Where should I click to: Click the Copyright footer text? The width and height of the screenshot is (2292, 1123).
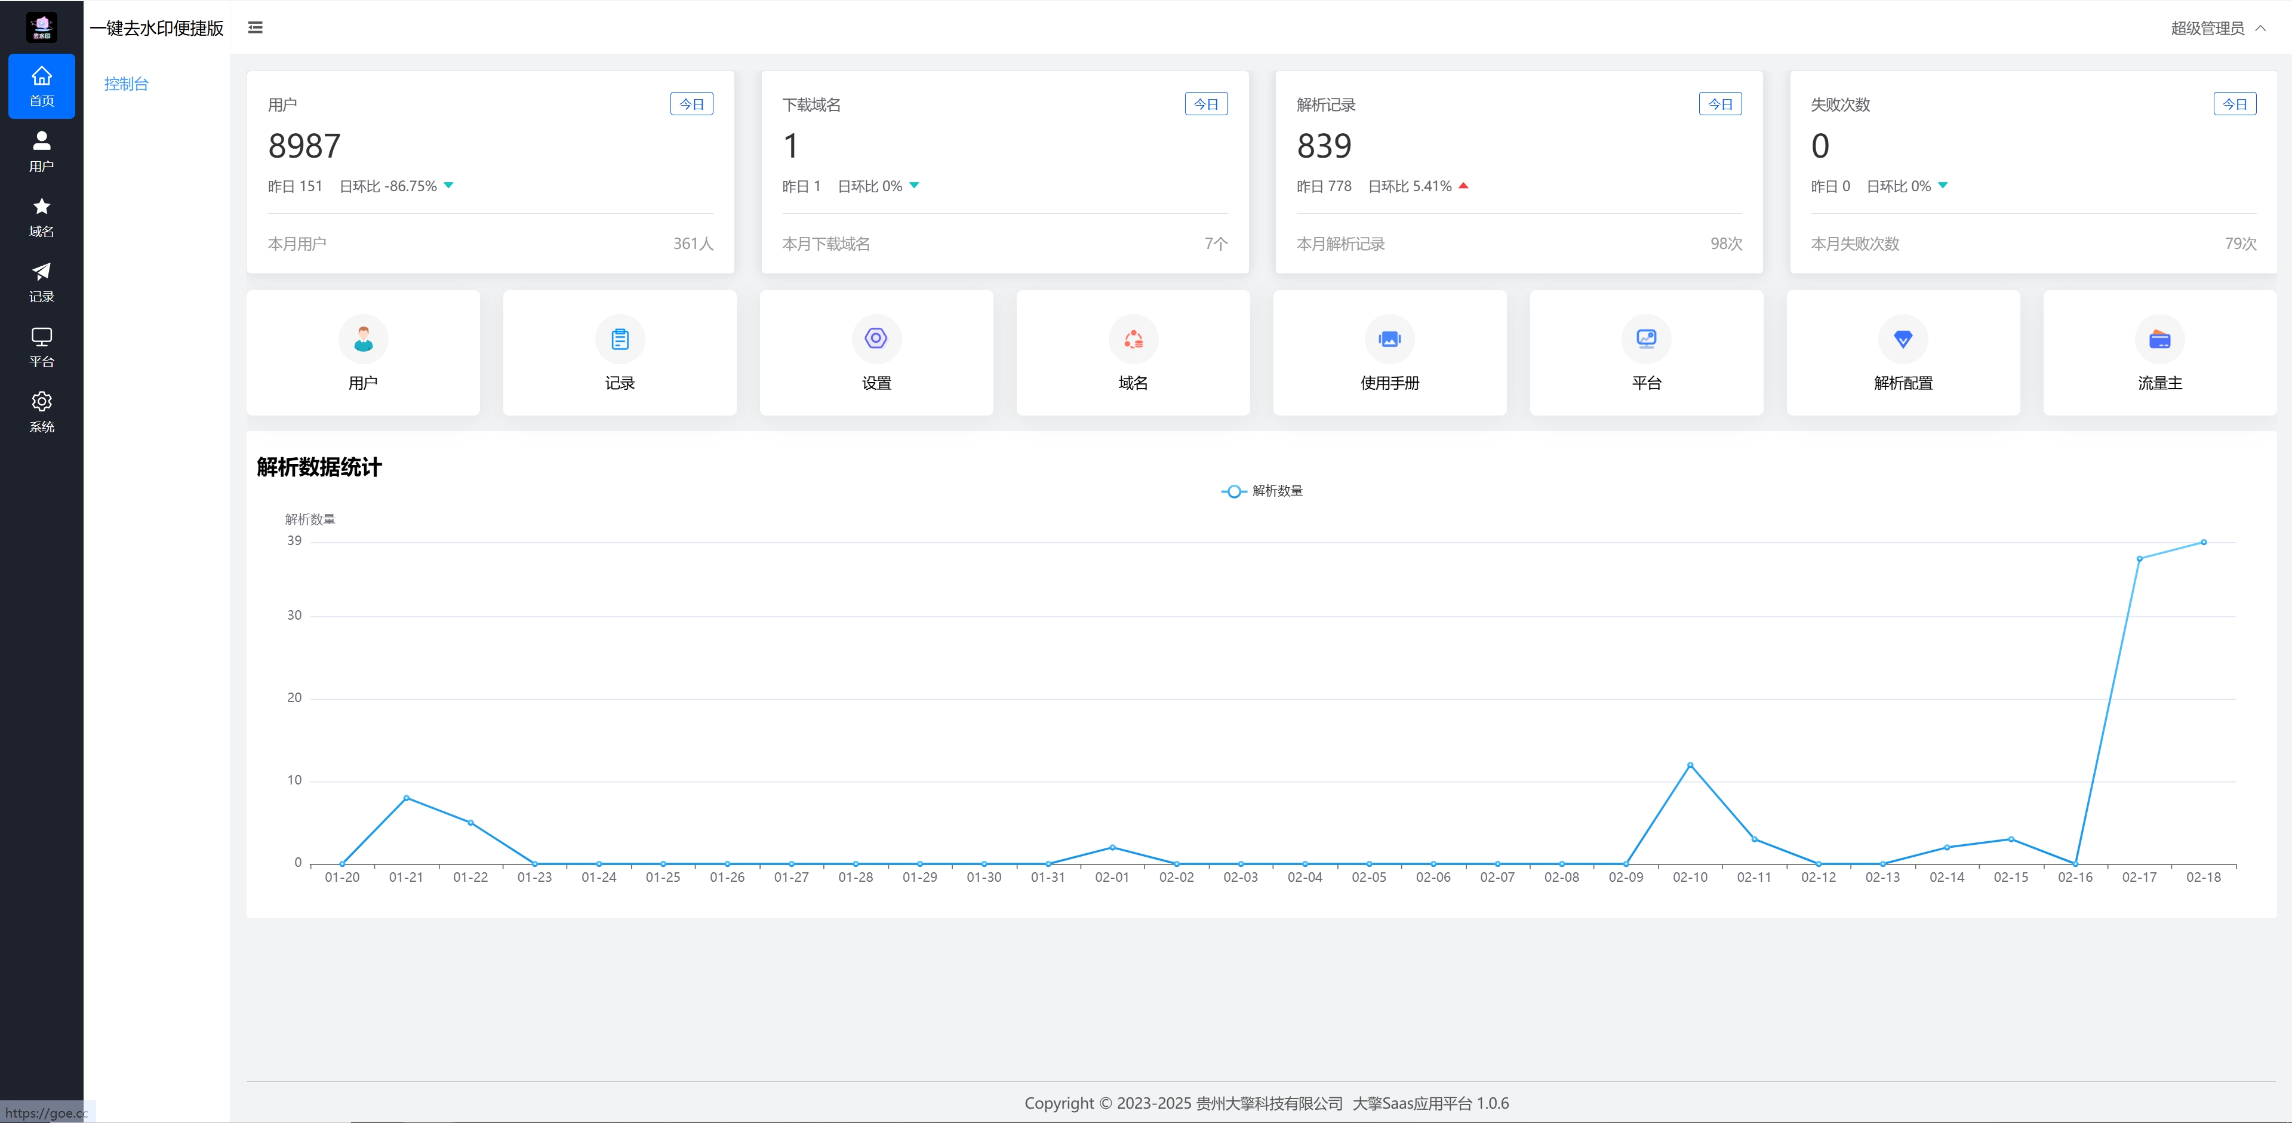click(x=1266, y=1103)
